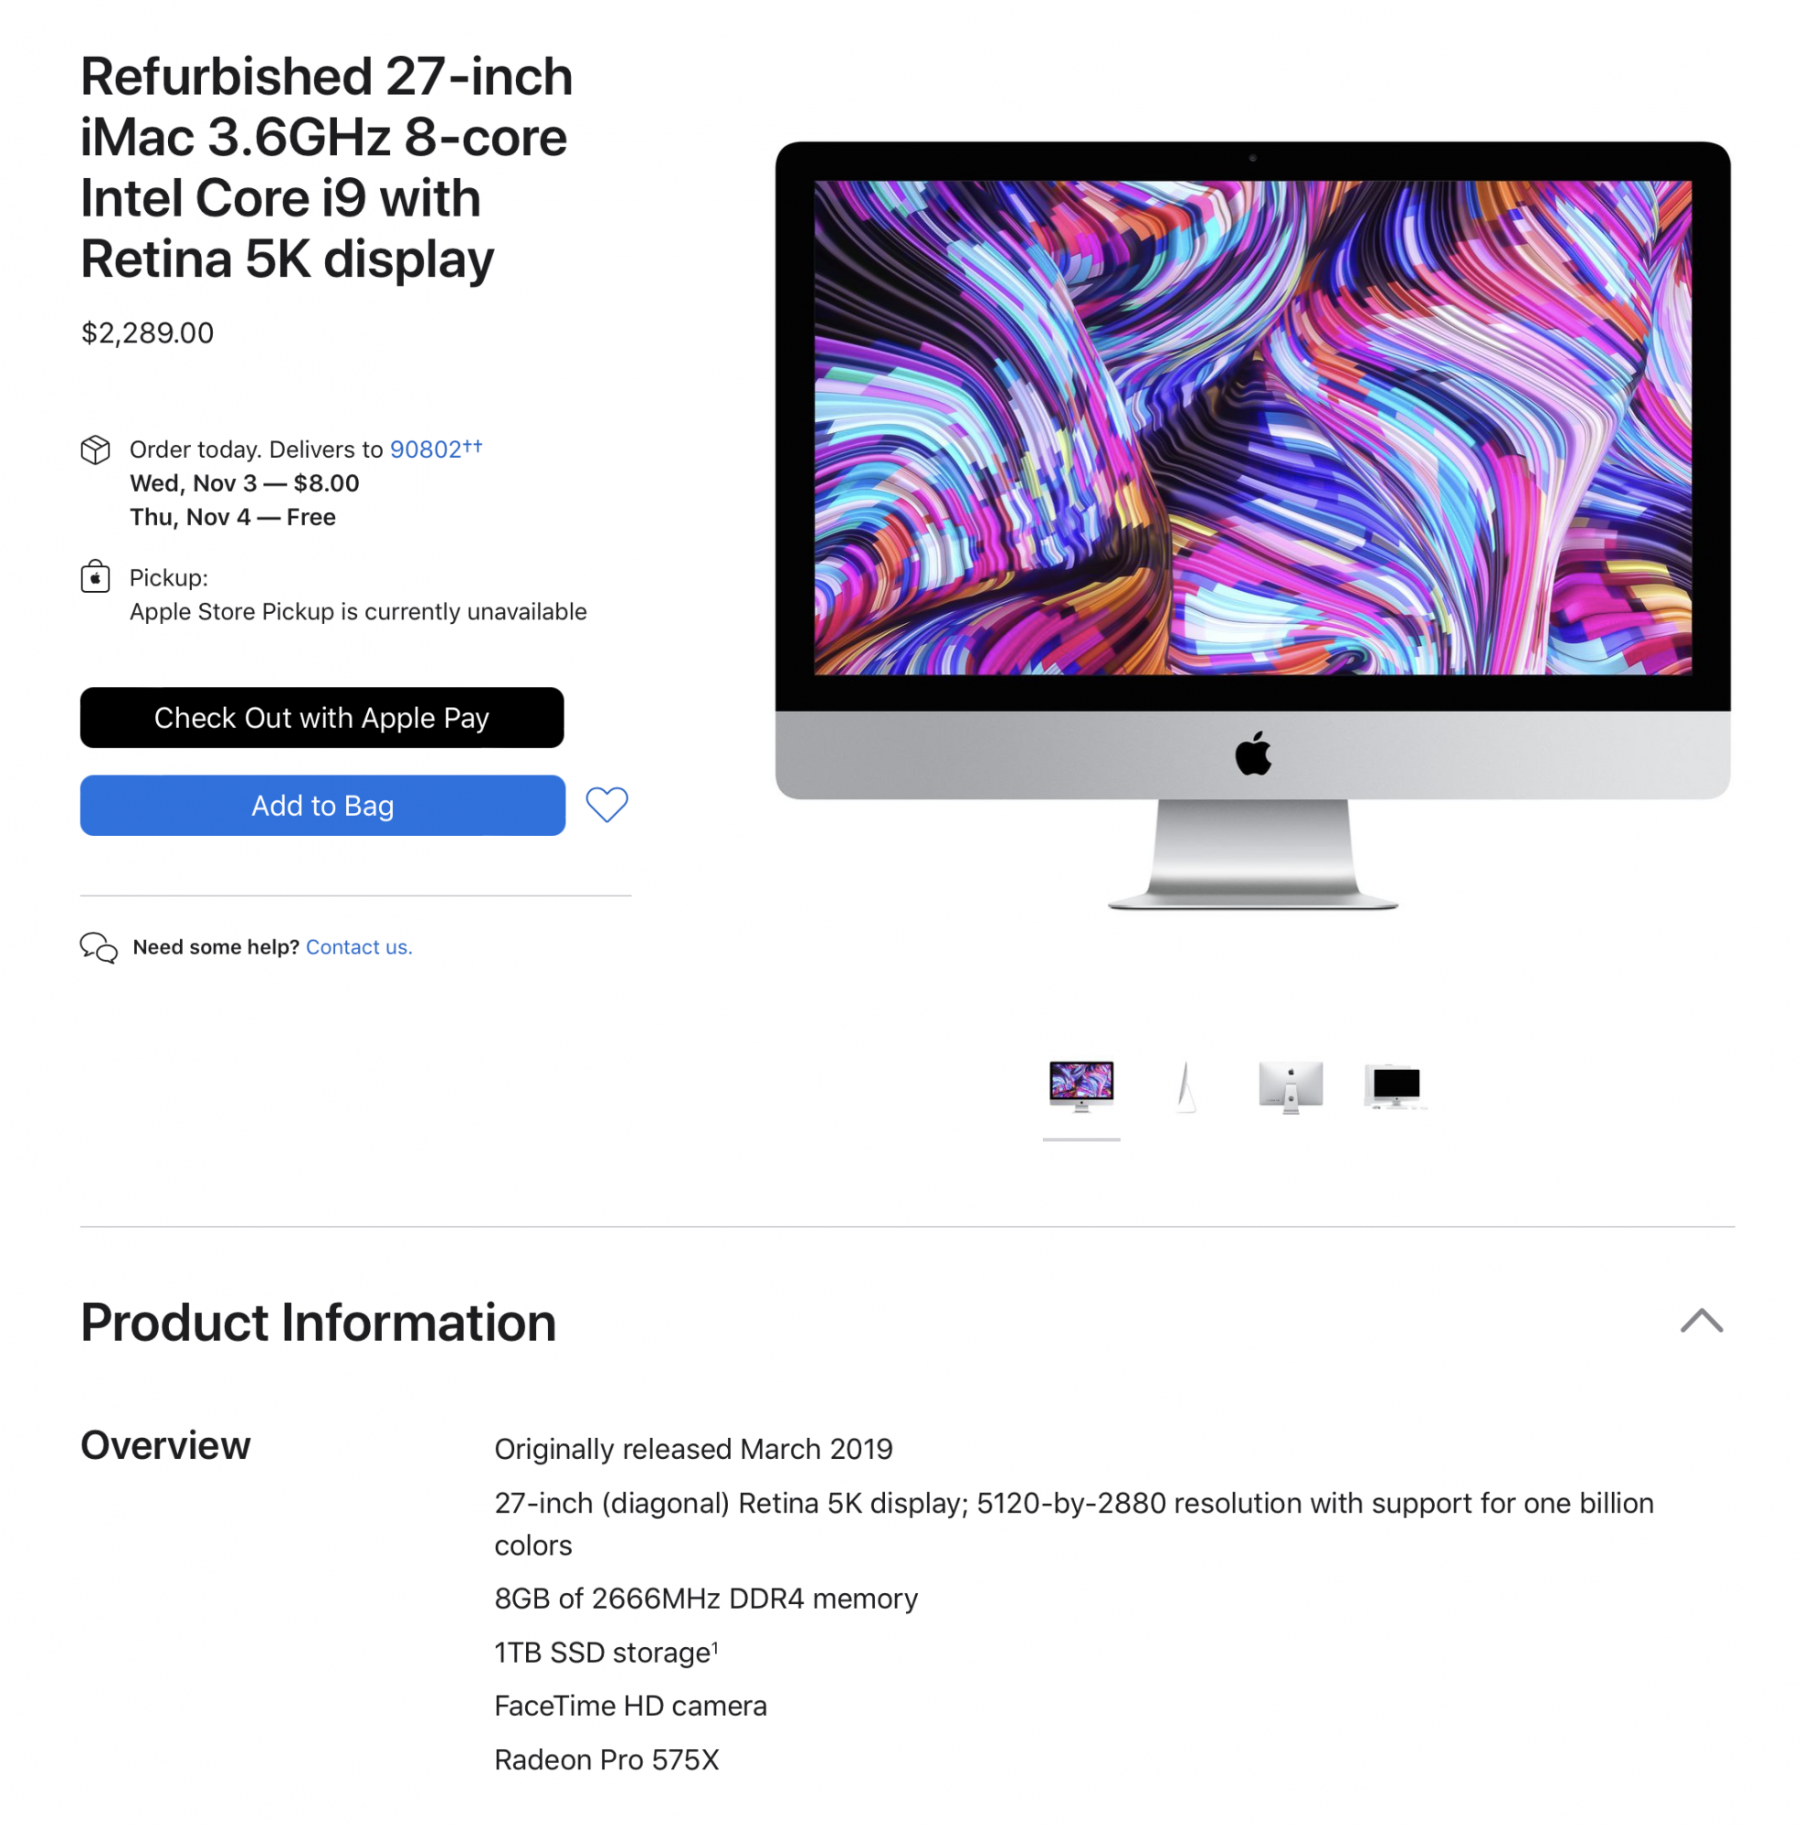
Task: Select the front view iMac thumbnail
Action: coord(1081,1085)
